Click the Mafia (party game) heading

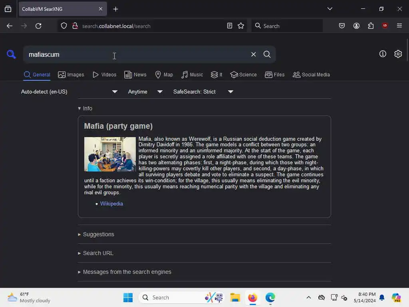pyautogui.click(x=118, y=126)
